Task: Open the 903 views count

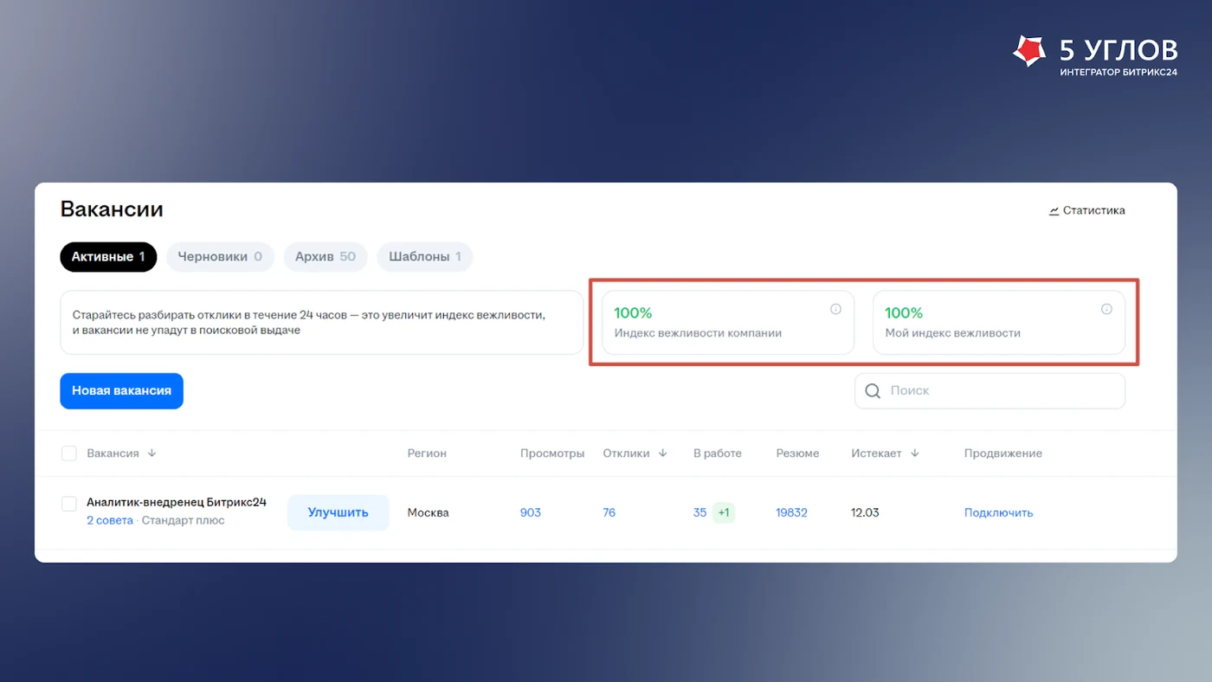Action: pos(531,513)
